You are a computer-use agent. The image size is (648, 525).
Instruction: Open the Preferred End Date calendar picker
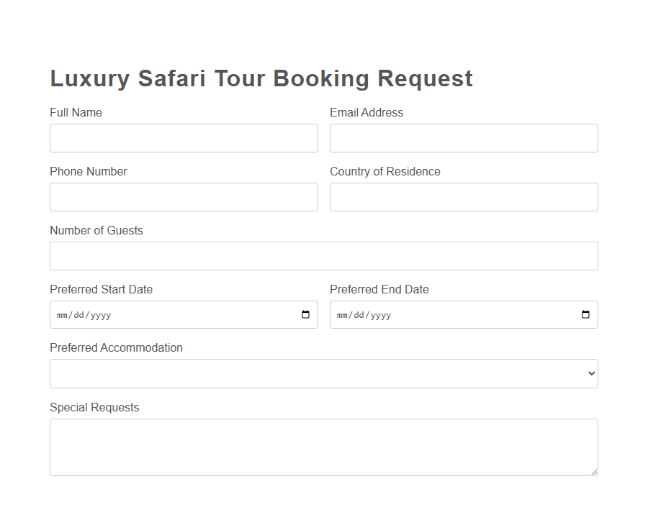point(584,314)
